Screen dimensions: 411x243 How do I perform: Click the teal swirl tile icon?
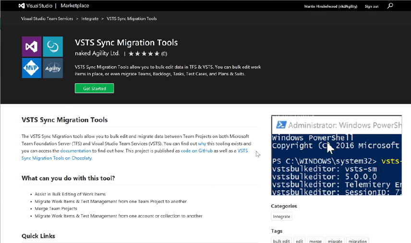click(x=53, y=46)
